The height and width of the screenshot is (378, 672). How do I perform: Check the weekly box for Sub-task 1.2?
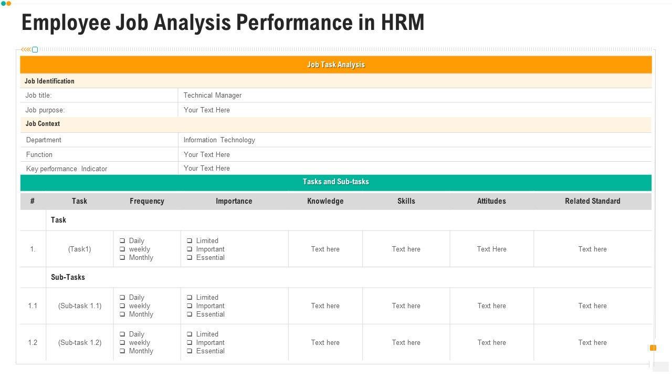tap(122, 343)
